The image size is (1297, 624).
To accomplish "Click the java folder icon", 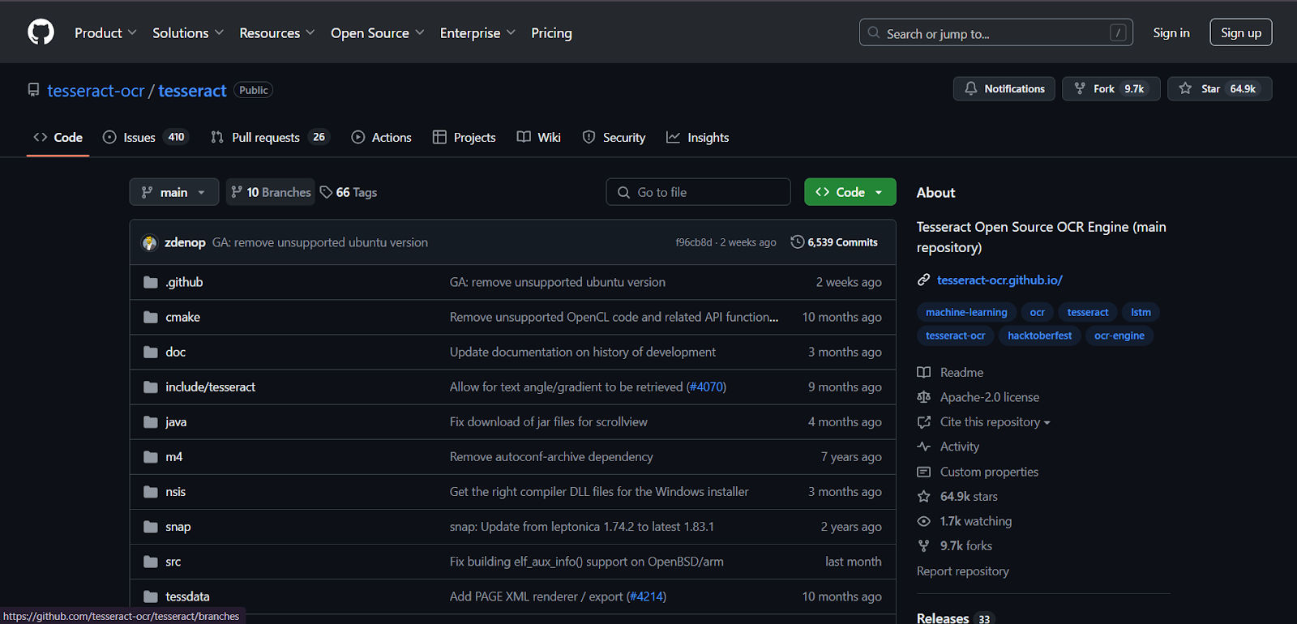I will pos(150,422).
